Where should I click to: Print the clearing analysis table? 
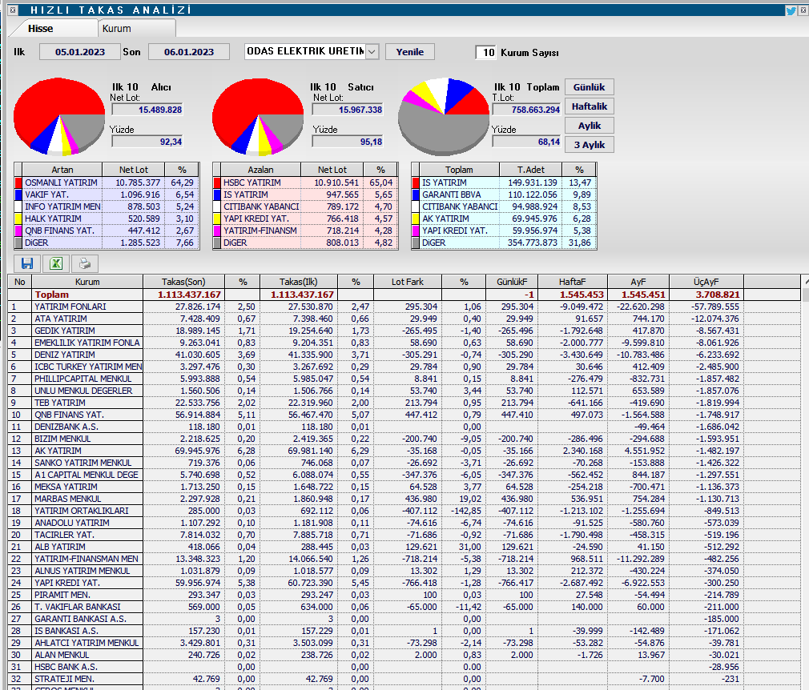coord(85,263)
